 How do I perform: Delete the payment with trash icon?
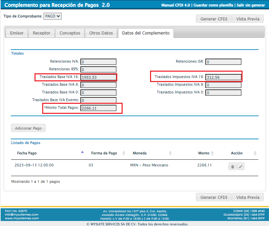(232, 166)
